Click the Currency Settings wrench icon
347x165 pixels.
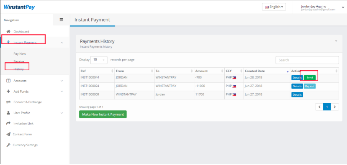click(8, 145)
